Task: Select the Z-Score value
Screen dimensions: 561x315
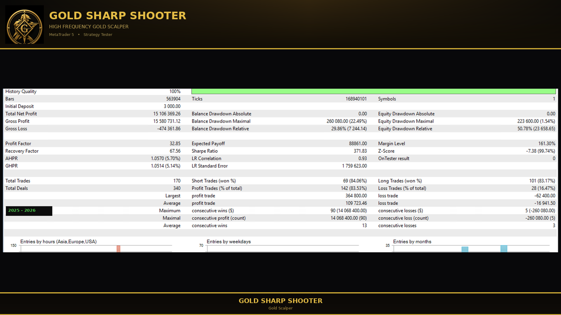Action: (x=541, y=151)
